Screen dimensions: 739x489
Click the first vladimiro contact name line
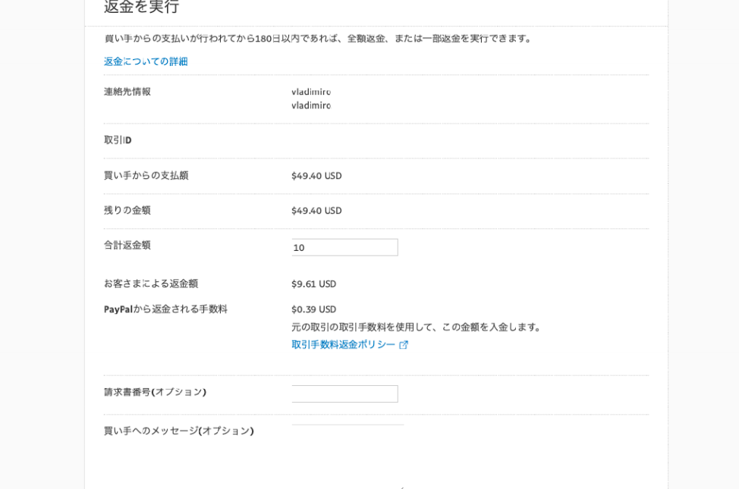311,92
